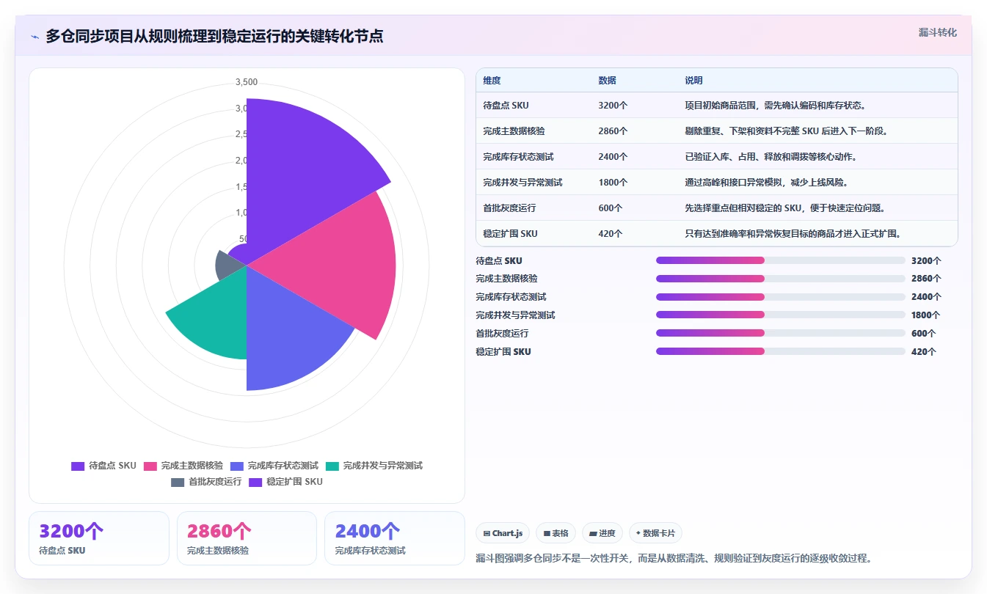Click the 420个 value in table
Viewport: 987px width, 594px height.
pyautogui.click(x=610, y=234)
